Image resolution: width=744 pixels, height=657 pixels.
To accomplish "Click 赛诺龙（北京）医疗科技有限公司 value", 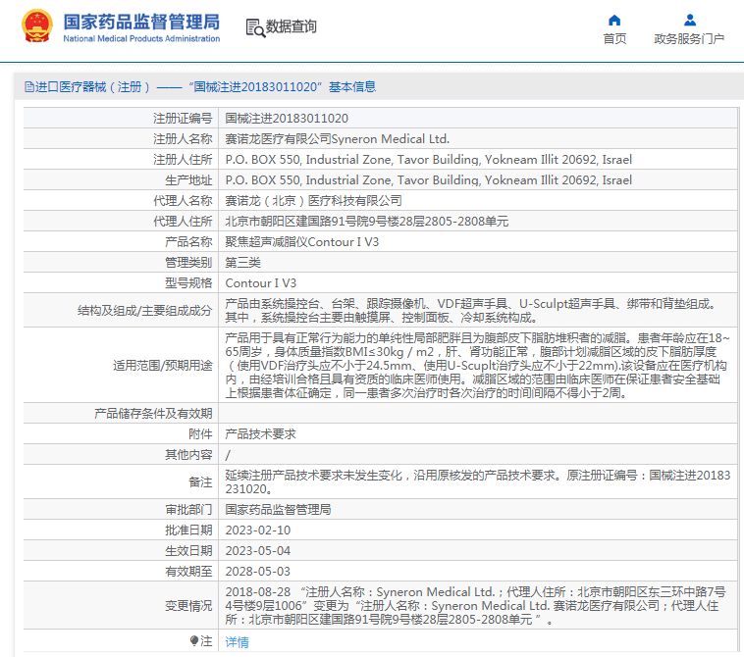I will tap(313, 201).
